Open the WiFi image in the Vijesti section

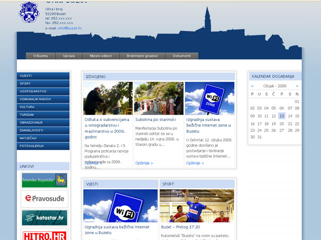120,206
